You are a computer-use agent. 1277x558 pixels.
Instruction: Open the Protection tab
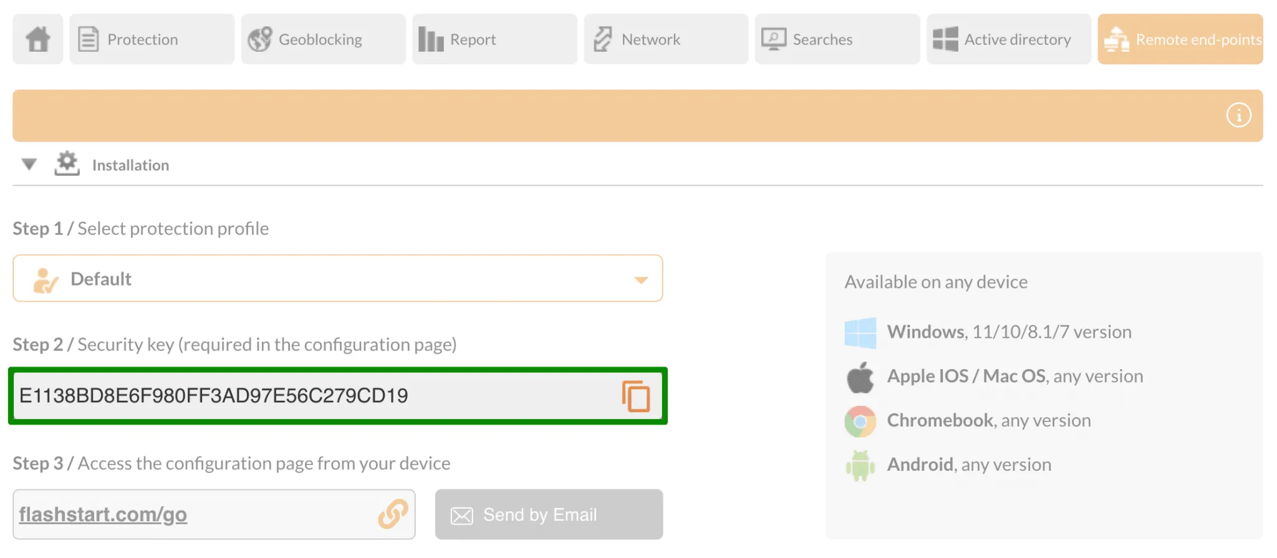(152, 39)
